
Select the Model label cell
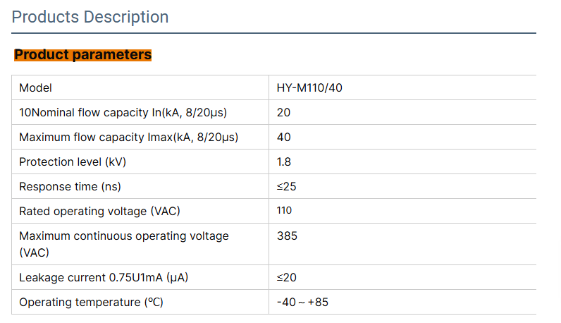tap(36, 88)
